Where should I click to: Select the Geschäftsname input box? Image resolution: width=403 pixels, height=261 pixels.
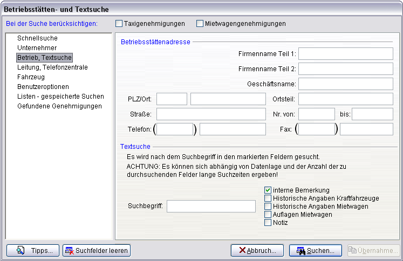[x=345, y=84]
